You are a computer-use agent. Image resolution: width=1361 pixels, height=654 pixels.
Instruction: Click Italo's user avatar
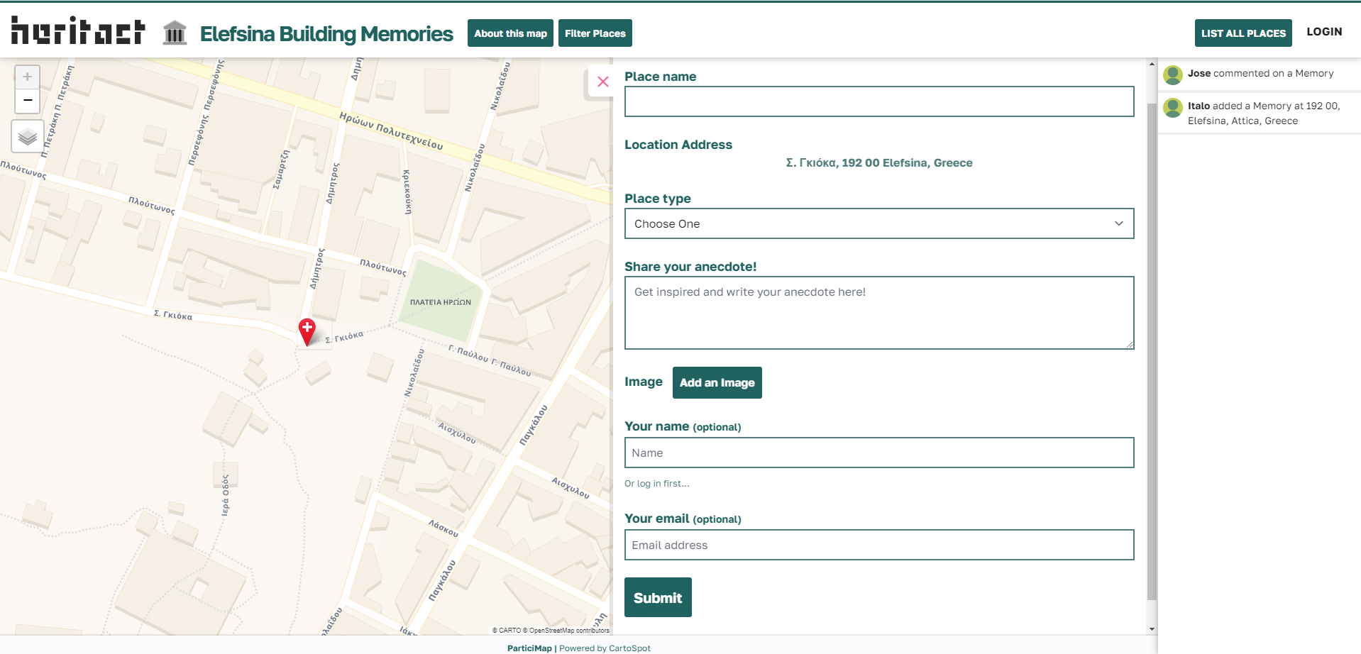[1173, 107]
